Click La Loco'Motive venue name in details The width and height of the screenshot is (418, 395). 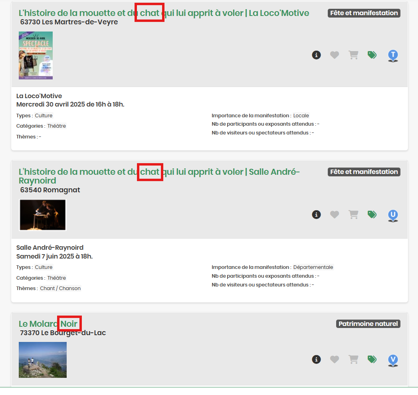pos(39,96)
